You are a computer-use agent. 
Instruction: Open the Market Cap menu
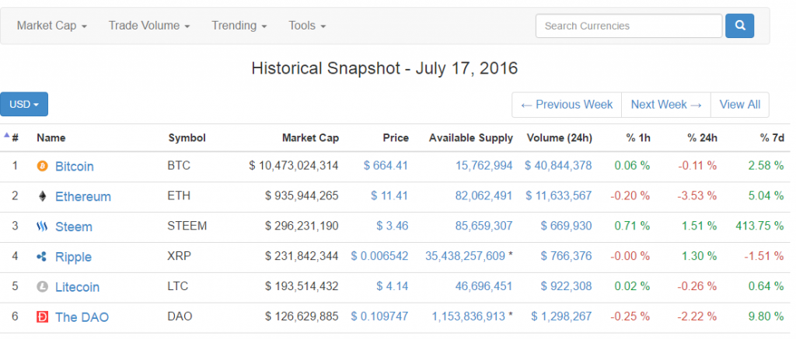click(x=52, y=26)
